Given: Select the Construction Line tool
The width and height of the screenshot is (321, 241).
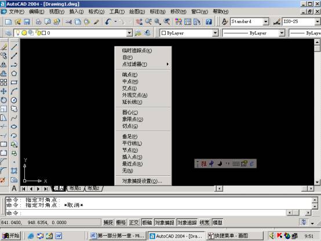Looking at the screenshot, I should click(x=14, y=56).
